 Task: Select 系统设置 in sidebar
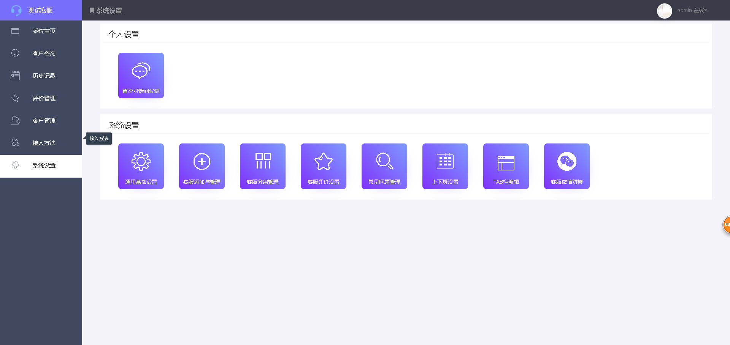(41, 166)
